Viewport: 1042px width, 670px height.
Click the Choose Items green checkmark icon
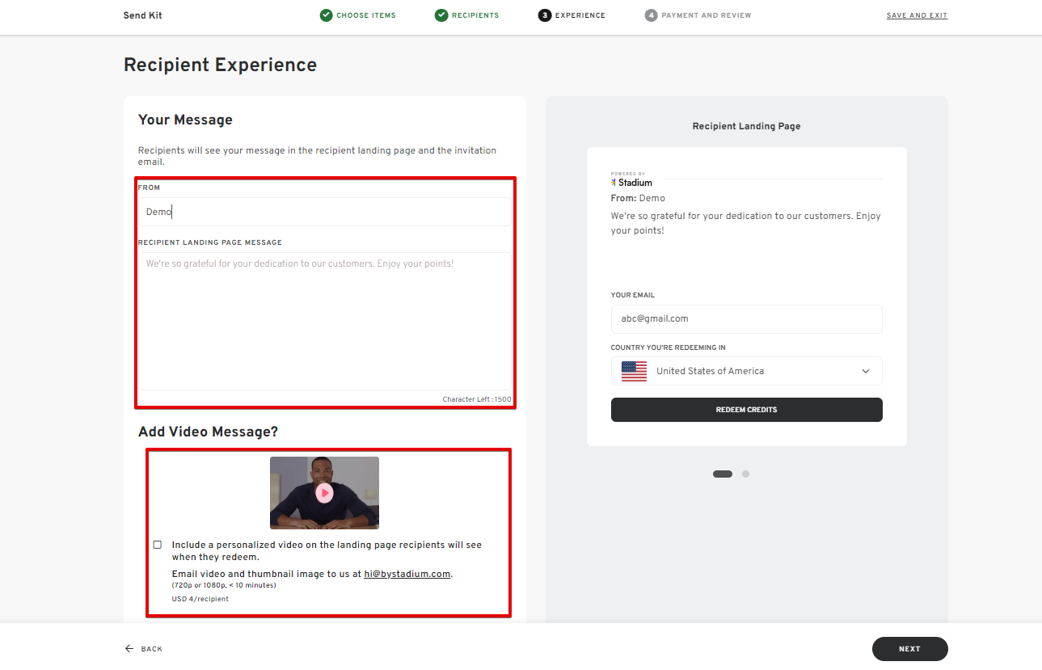(326, 15)
